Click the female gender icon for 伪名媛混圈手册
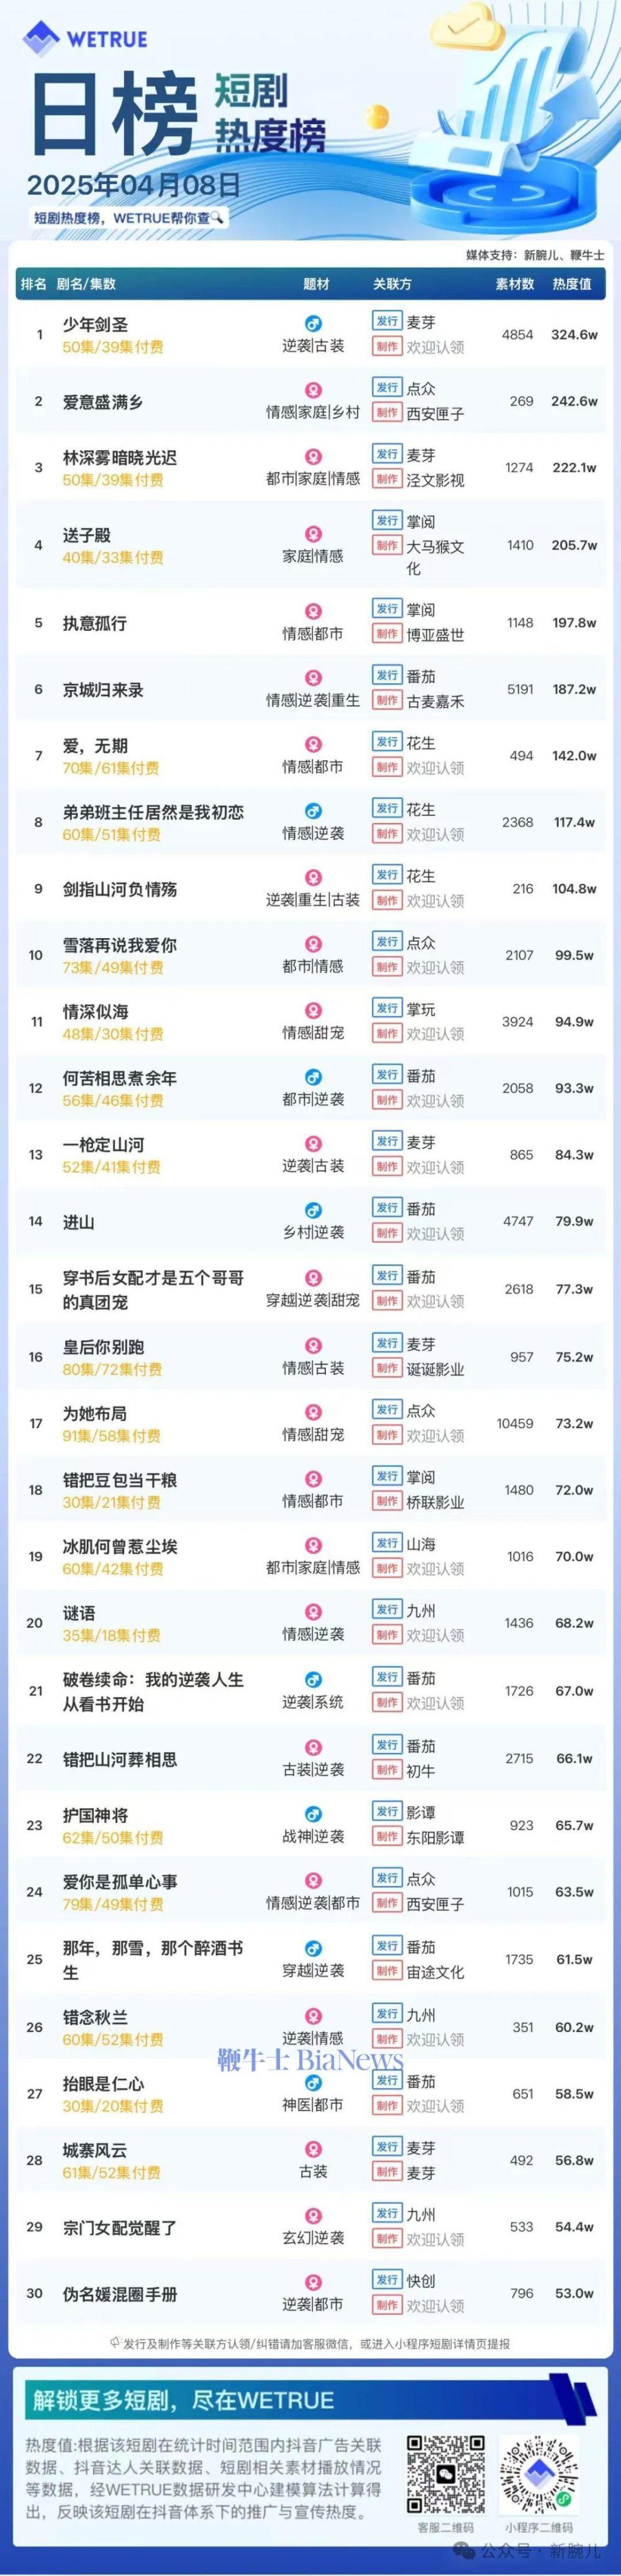621x2576 pixels. tap(312, 2282)
